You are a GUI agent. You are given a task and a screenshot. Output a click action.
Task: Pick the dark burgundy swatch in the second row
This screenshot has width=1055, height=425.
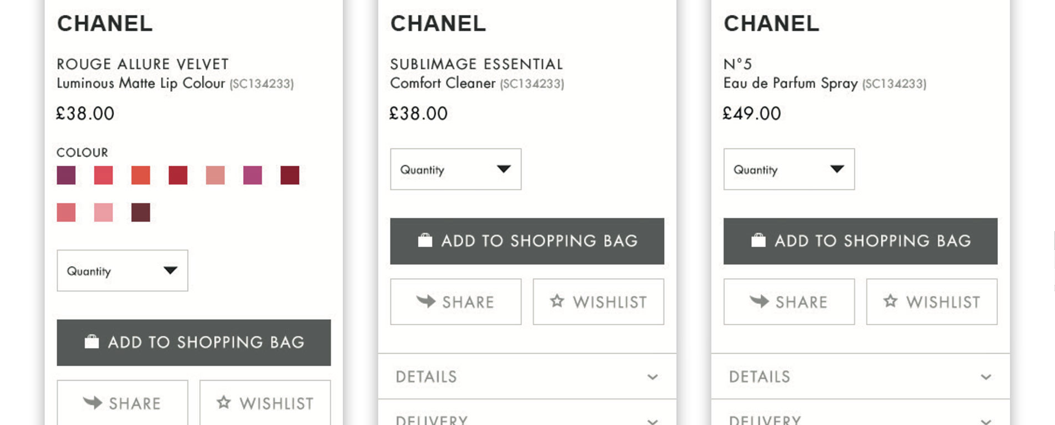click(x=140, y=212)
